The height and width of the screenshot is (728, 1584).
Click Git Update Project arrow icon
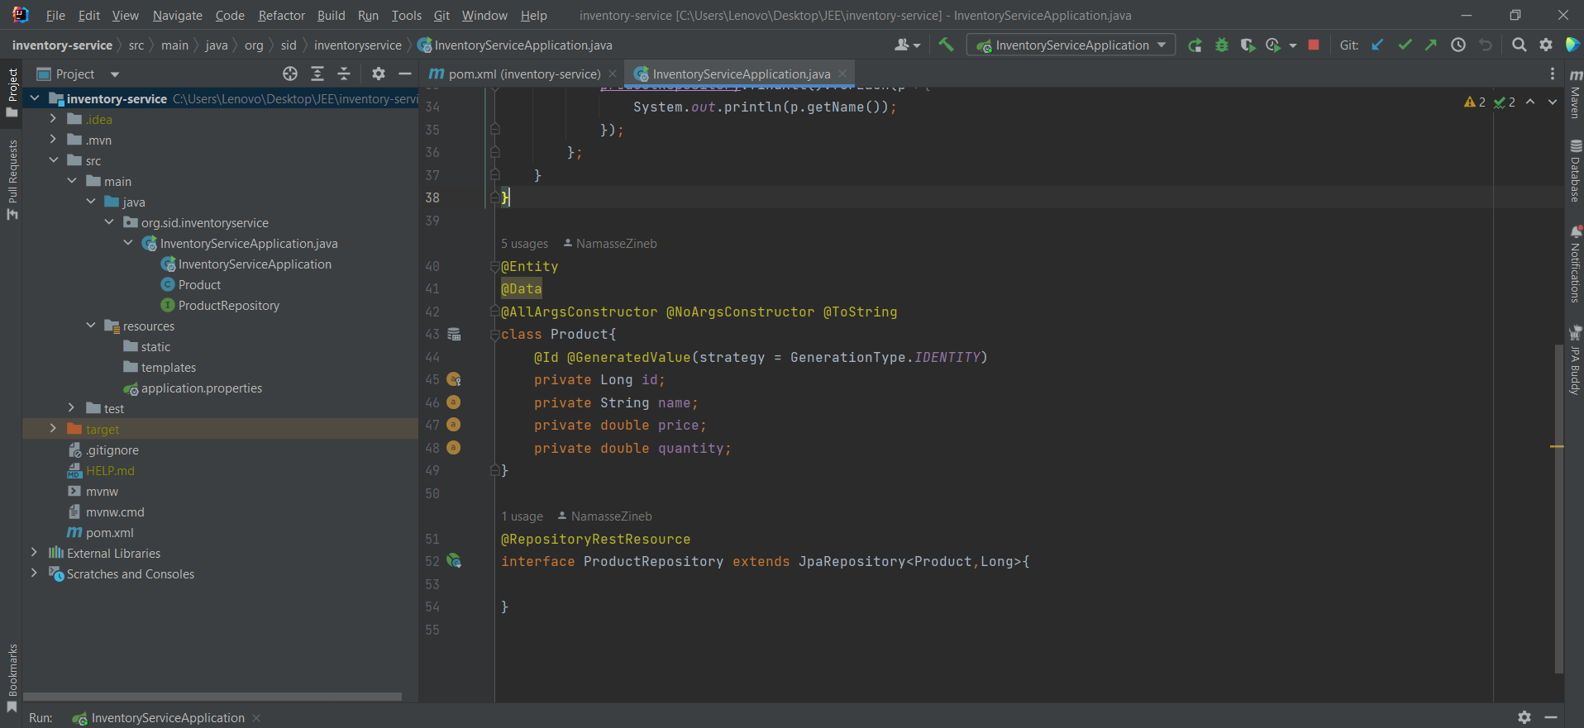pyautogui.click(x=1377, y=45)
